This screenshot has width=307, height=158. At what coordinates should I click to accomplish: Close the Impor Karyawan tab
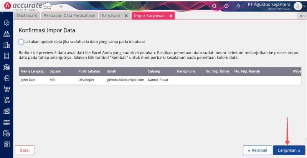pyautogui.click(x=170, y=16)
